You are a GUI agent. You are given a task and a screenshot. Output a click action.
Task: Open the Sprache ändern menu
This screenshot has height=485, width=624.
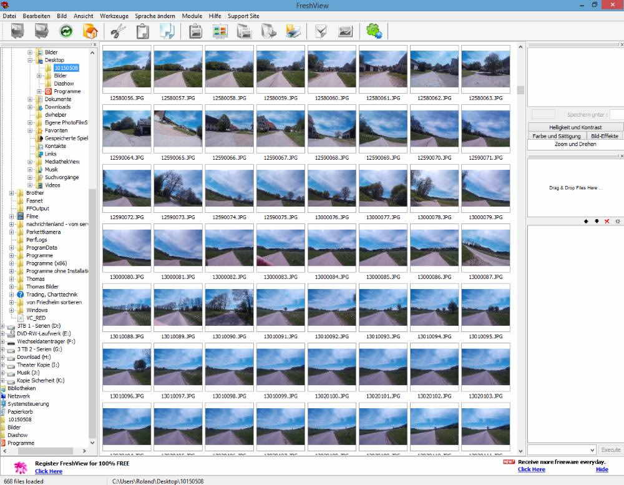tap(155, 16)
